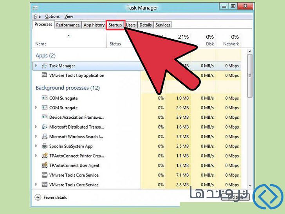Select the Device Association Framework row
Image resolution: width=285 pixels, height=214 pixels.
137,117
